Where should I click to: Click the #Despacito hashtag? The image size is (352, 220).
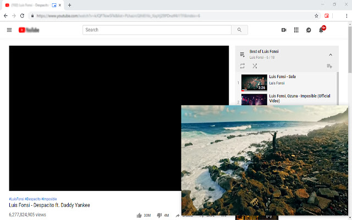[x=33, y=199]
